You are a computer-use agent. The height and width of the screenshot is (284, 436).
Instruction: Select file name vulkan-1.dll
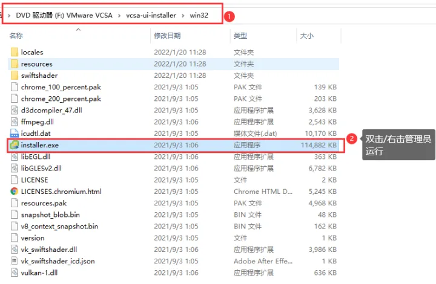pyautogui.click(x=39, y=273)
